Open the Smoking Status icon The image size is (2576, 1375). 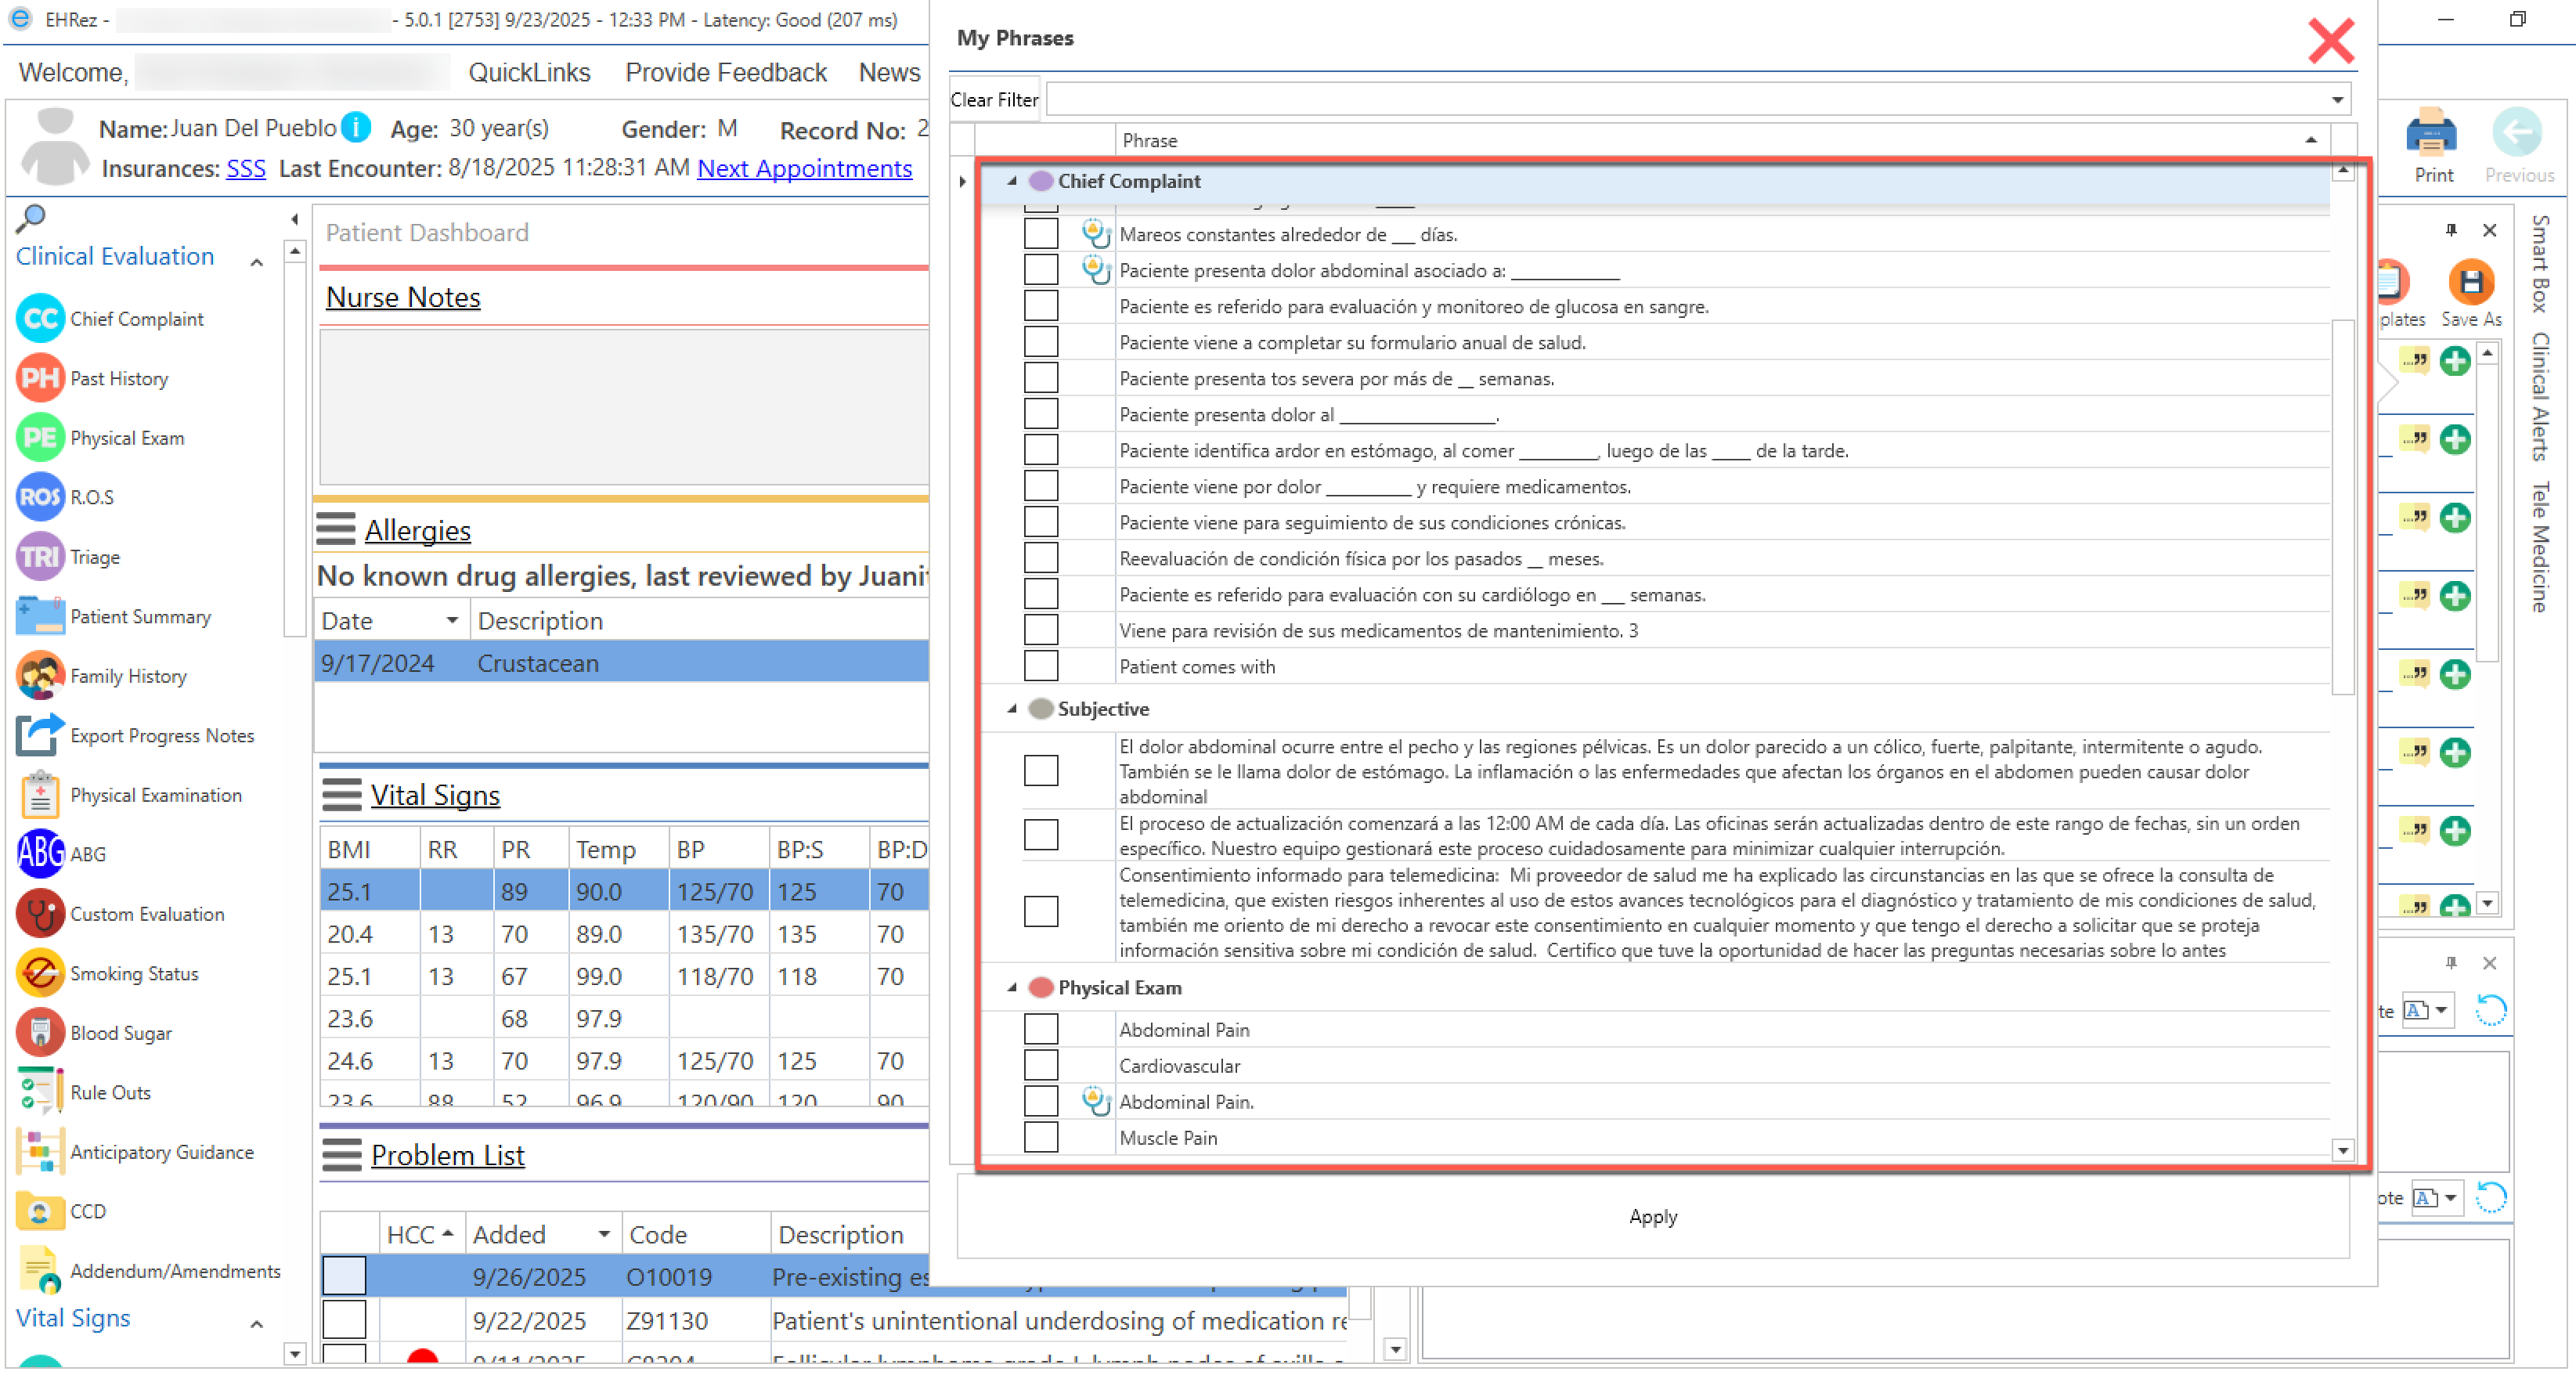pos(40,973)
